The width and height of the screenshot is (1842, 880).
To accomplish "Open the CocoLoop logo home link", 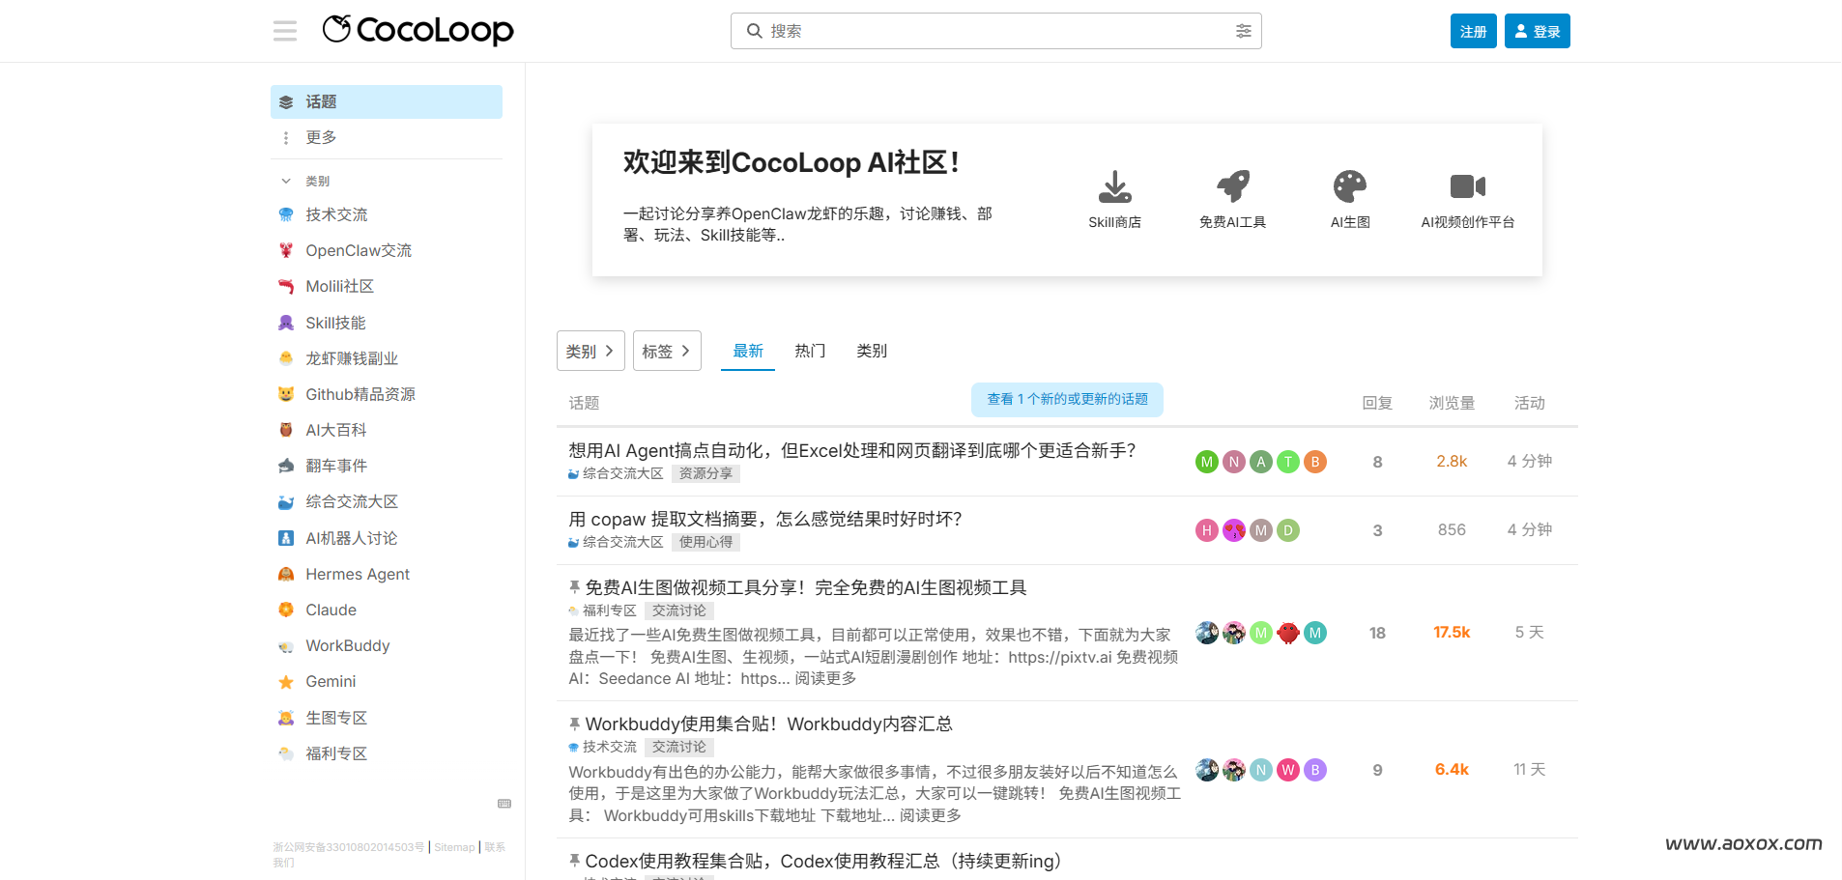I will click(x=417, y=30).
